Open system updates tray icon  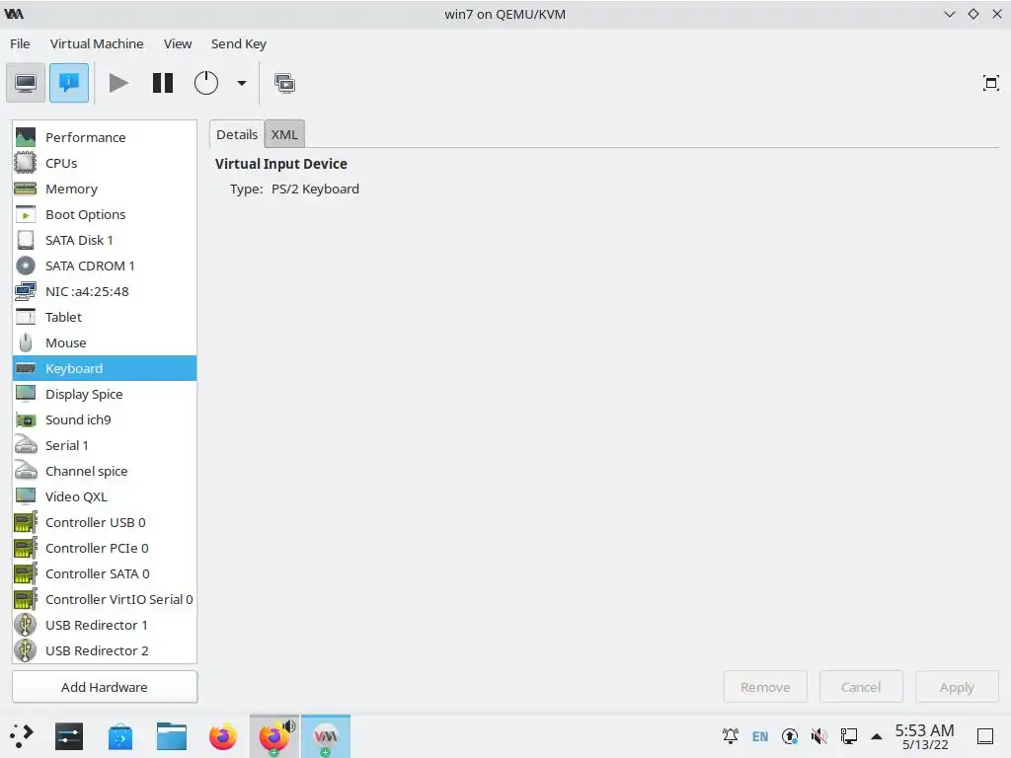tap(790, 736)
